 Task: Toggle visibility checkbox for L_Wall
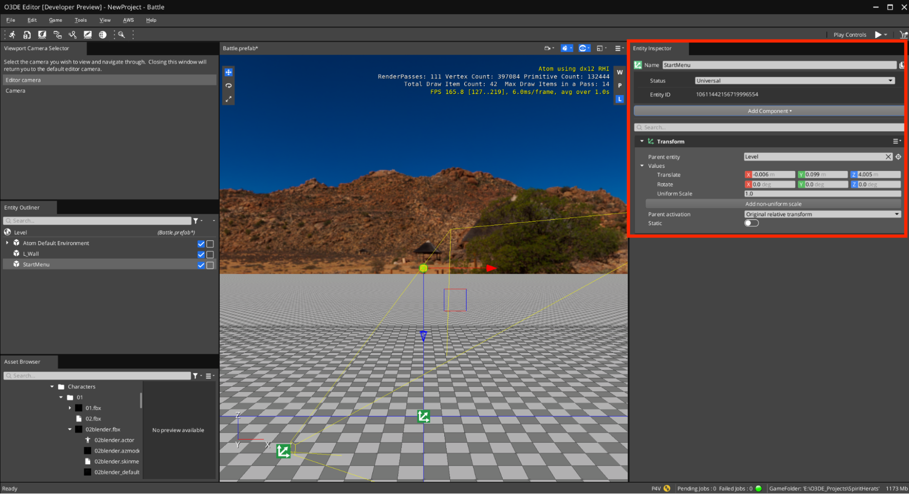pos(201,254)
